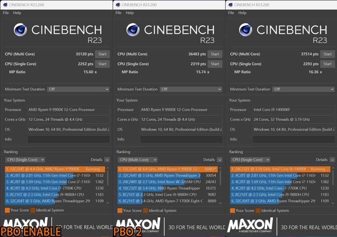Open the CPU (Multi Core) ranking dropdown
This screenshot has width=337, height=237.
pos(142,159)
